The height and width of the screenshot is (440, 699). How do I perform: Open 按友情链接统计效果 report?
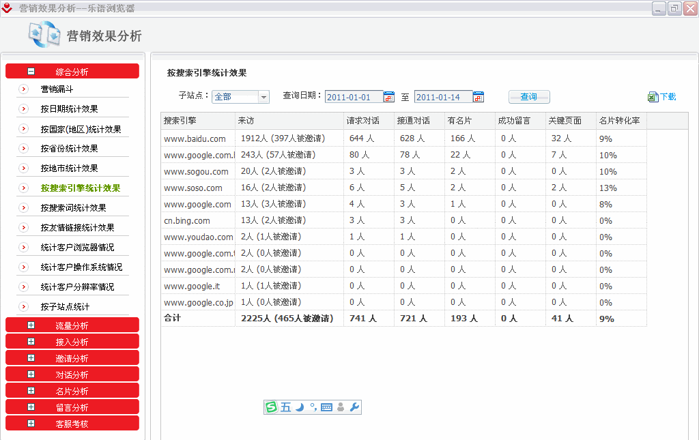77,228
